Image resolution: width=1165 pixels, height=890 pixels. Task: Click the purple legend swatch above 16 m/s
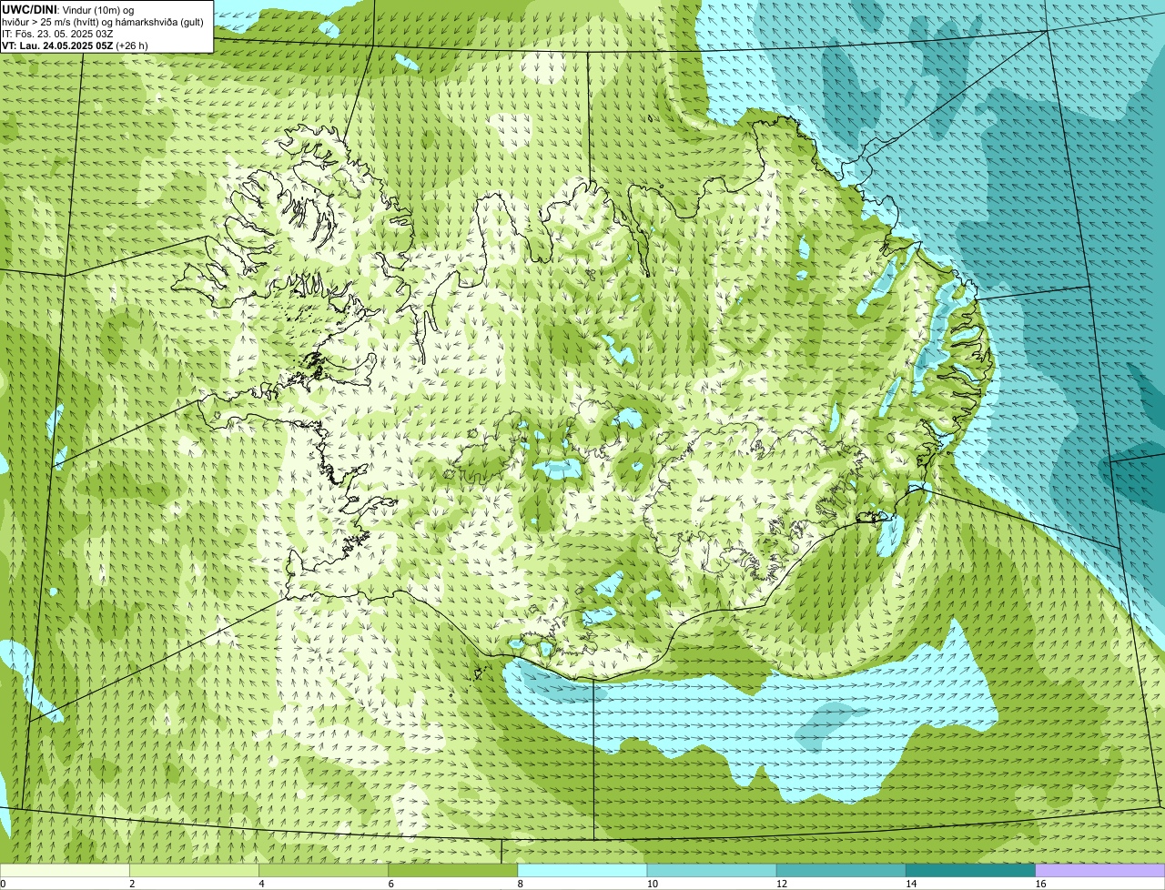[1100, 870]
